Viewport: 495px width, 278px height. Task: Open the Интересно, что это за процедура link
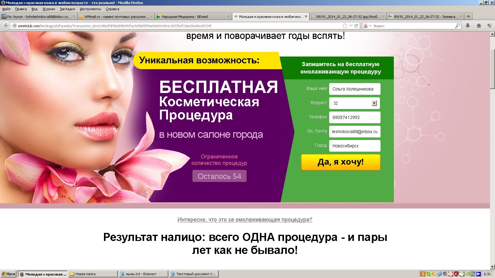tap(245, 220)
